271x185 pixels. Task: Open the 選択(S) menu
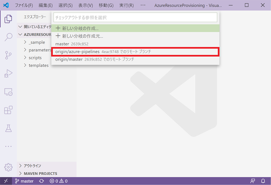pyautogui.click(x=66, y=5)
